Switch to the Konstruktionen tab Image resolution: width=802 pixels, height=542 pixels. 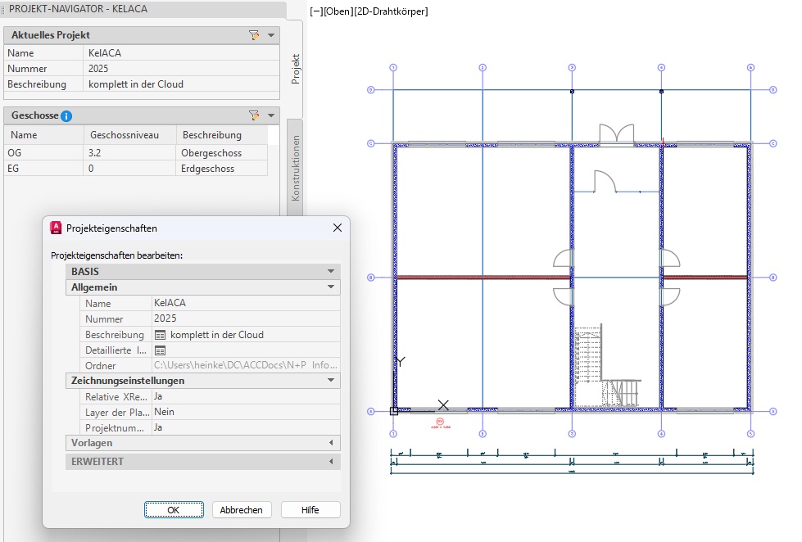(296, 168)
